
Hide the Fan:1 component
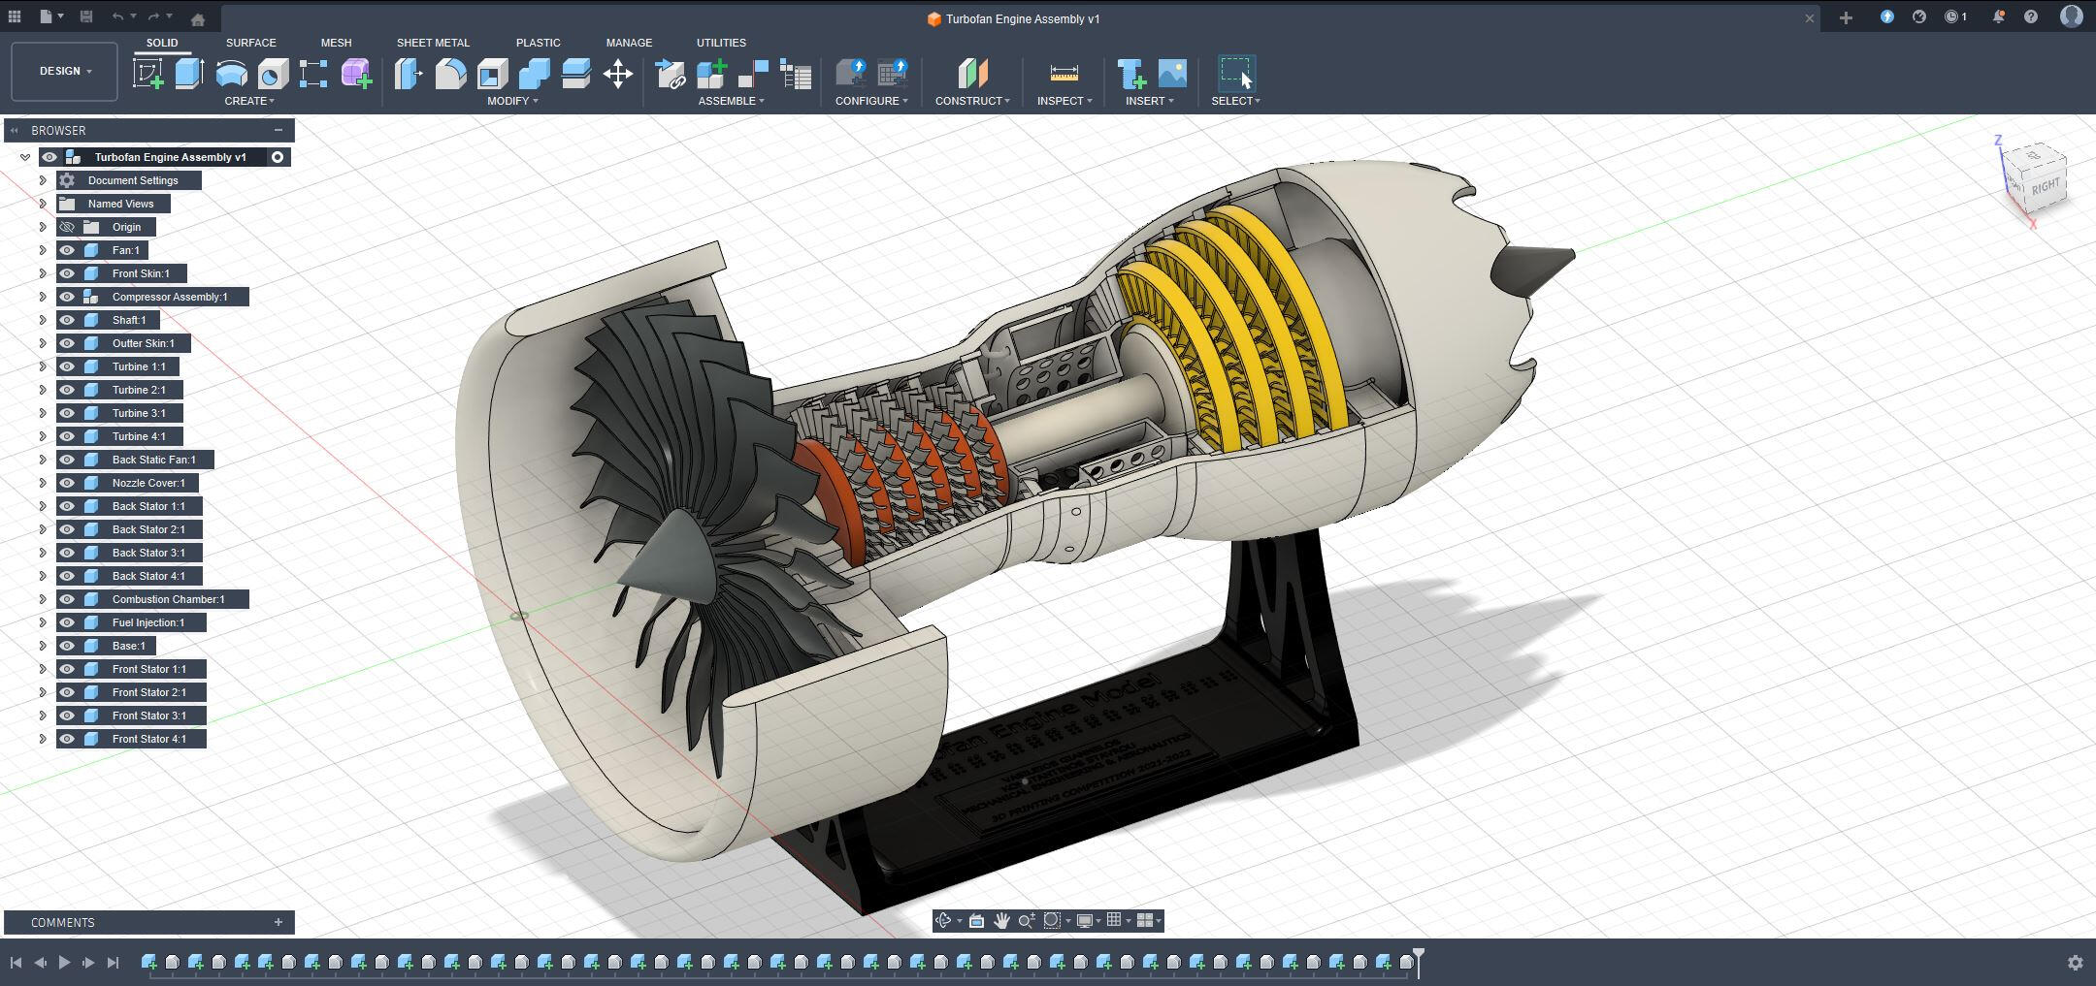[x=67, y=250]
